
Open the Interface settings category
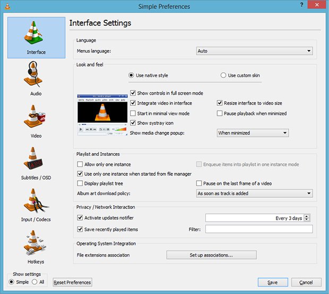[36, 38]
